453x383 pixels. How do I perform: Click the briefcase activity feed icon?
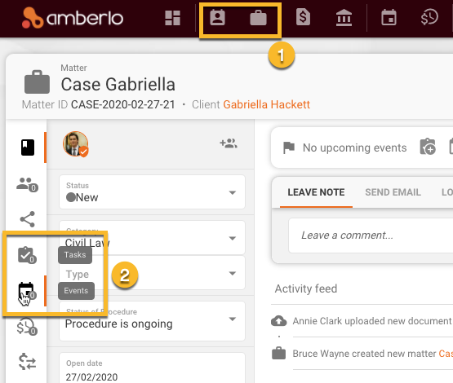click(278, 353)
